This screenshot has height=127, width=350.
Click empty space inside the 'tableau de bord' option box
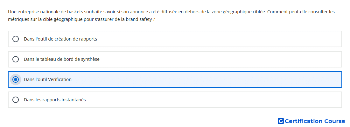click(201, 59)
